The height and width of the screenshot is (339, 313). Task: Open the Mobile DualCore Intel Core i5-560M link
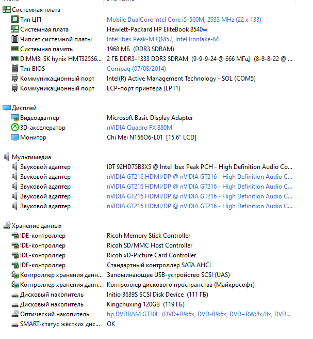click(x=184, y=20)
